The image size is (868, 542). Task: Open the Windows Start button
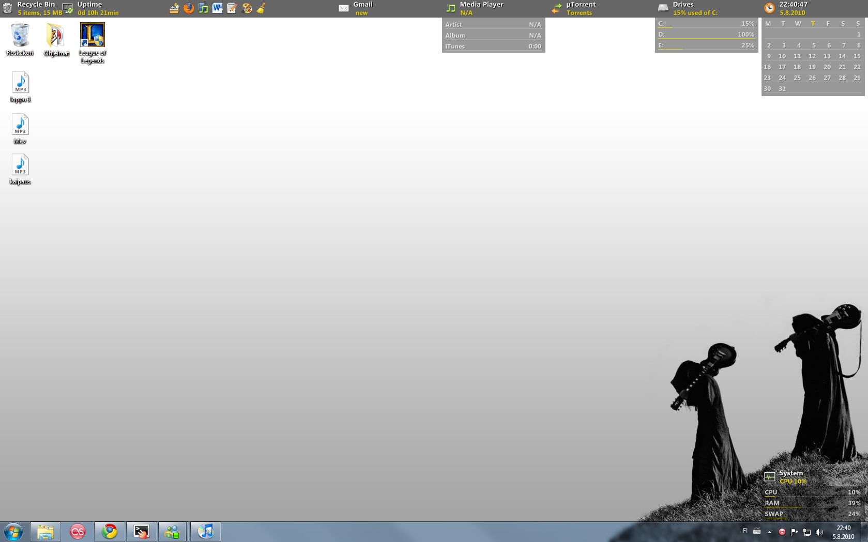pos(13,531)
